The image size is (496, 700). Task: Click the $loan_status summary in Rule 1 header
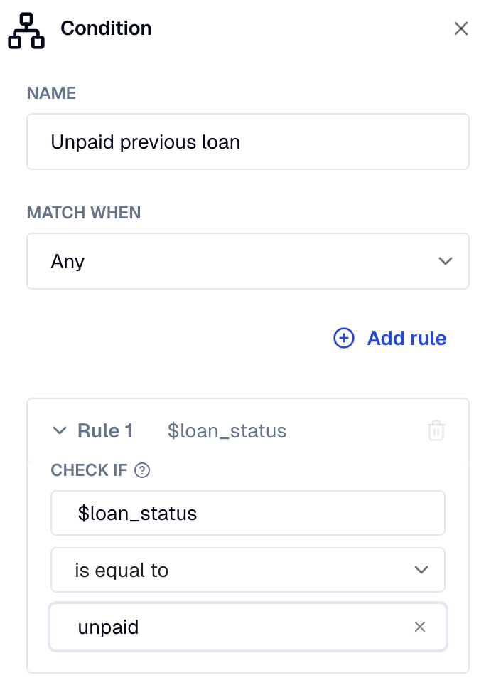[227, 431]
